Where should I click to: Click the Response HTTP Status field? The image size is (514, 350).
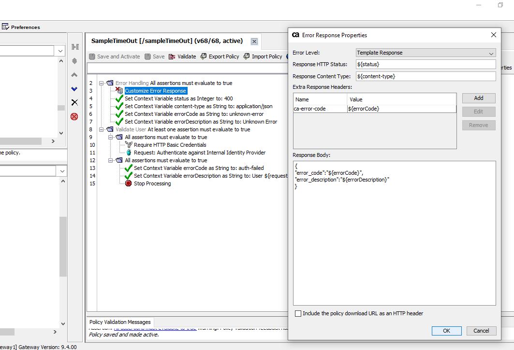pyautogui.click(x=426, y=64)
